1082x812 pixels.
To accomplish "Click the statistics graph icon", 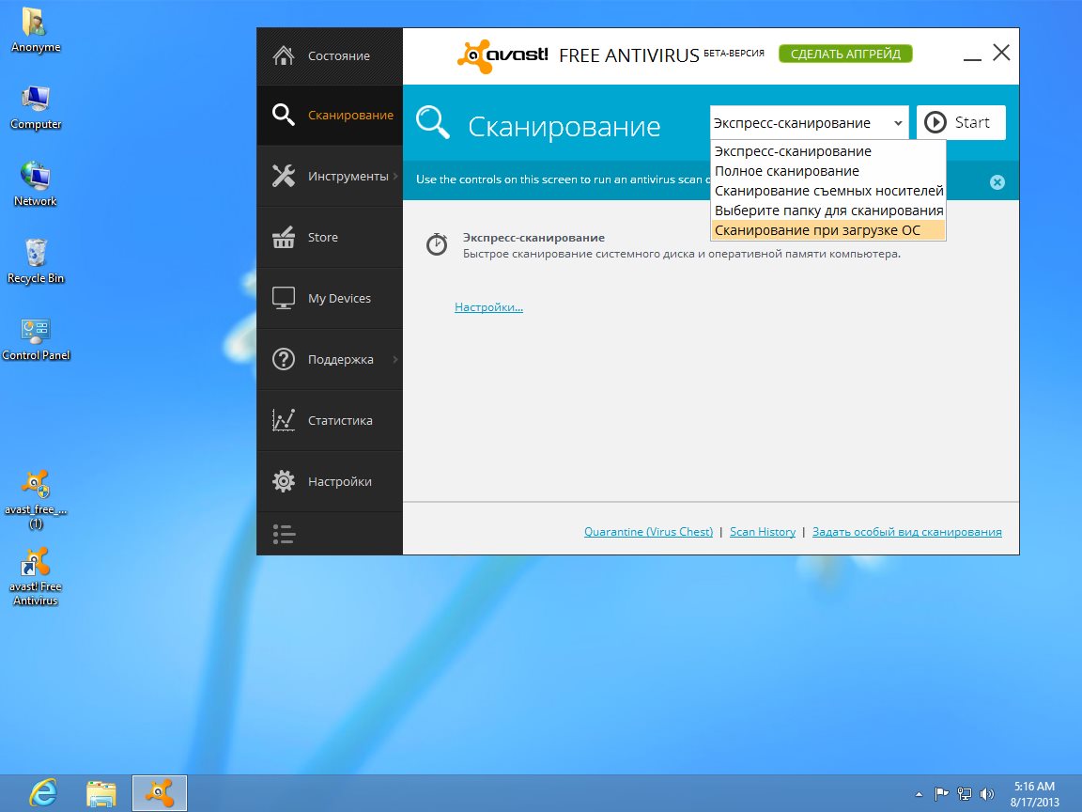I will coord(284,420).
